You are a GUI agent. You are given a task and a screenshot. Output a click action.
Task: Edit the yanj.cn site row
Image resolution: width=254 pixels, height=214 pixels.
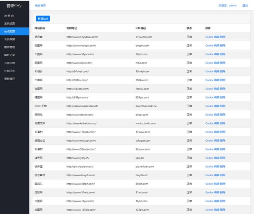[217, 158]
